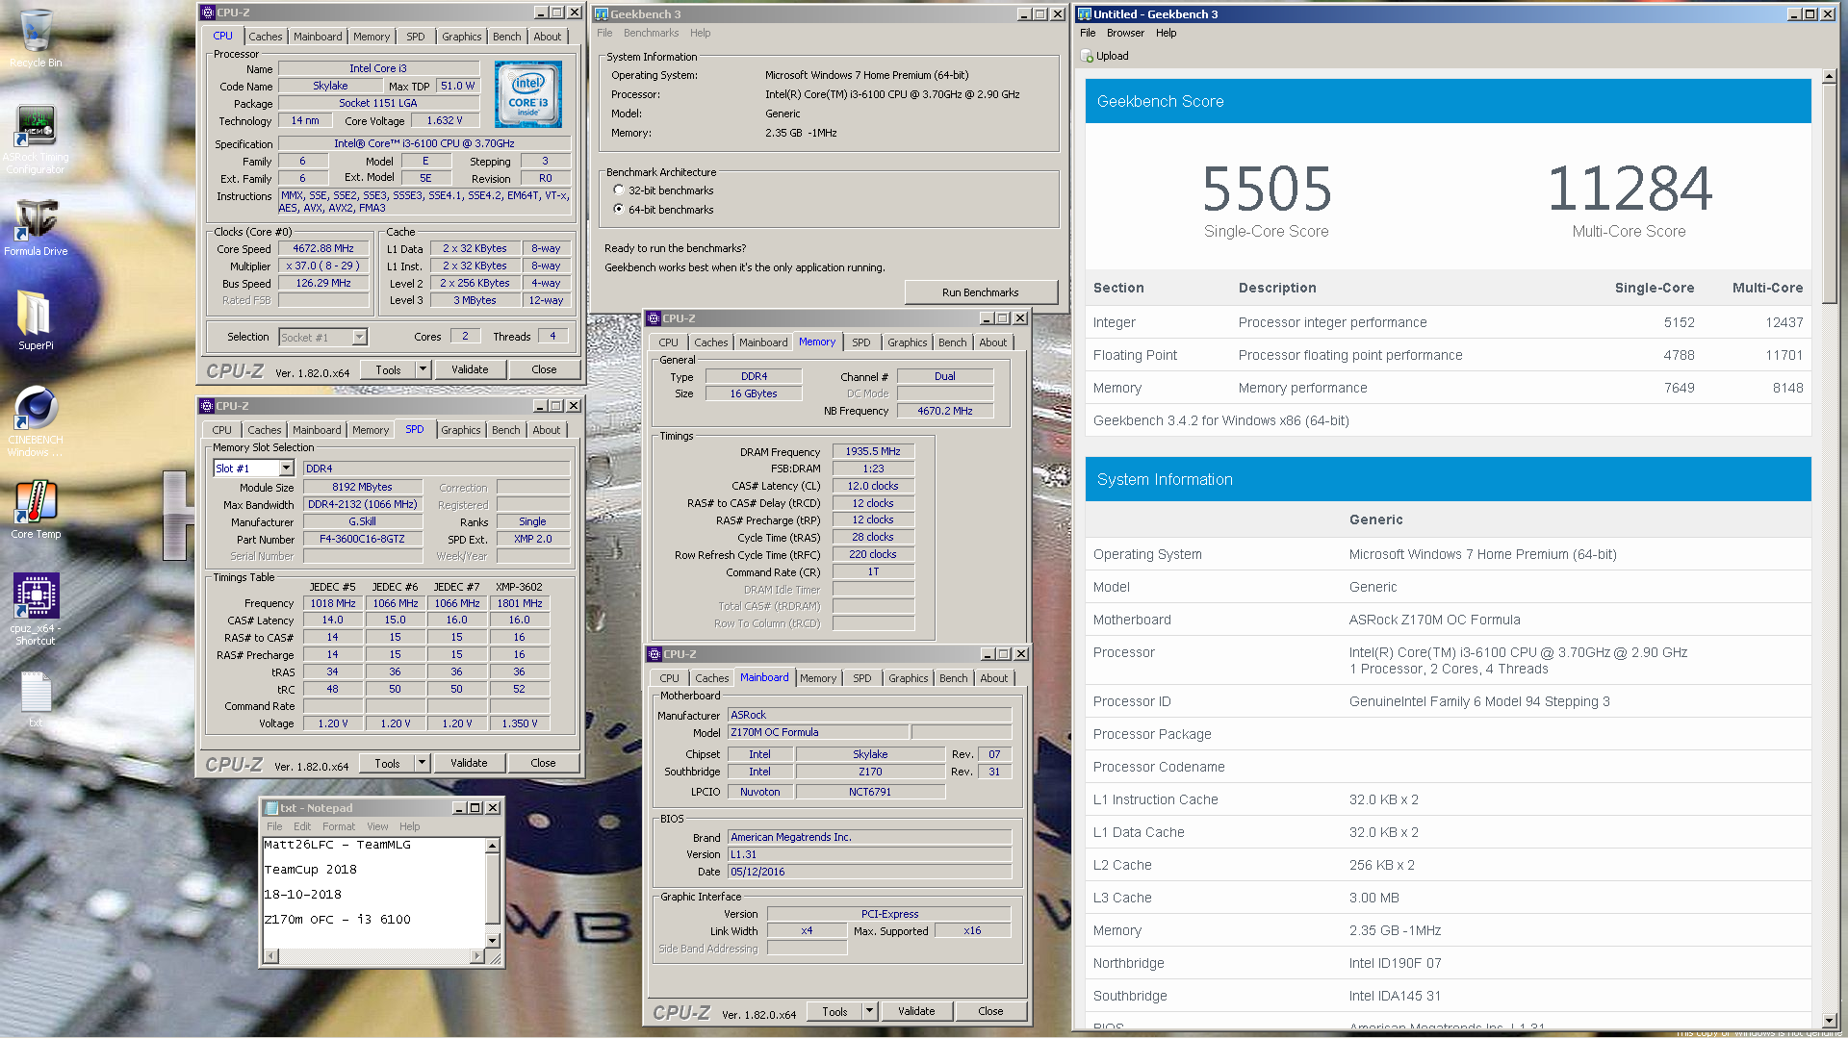Click Close button in CPU-Z SPD window
This screenshot has height=1039, width=1848.
click(543, 763)
